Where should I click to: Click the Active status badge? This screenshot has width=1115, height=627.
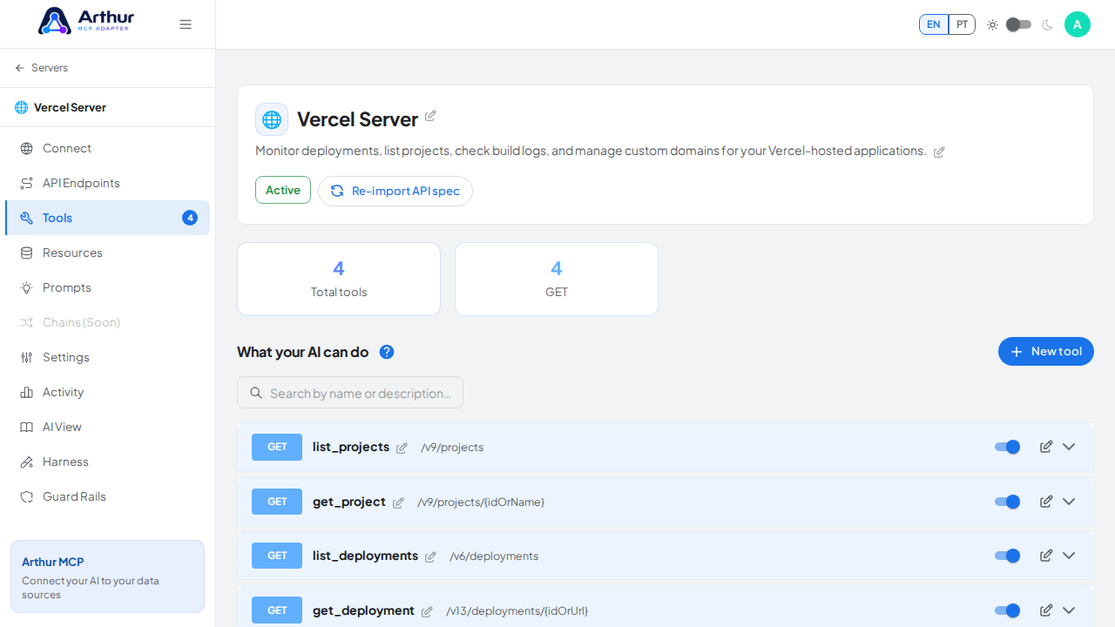pyautogui.click(x=283, y=190)
